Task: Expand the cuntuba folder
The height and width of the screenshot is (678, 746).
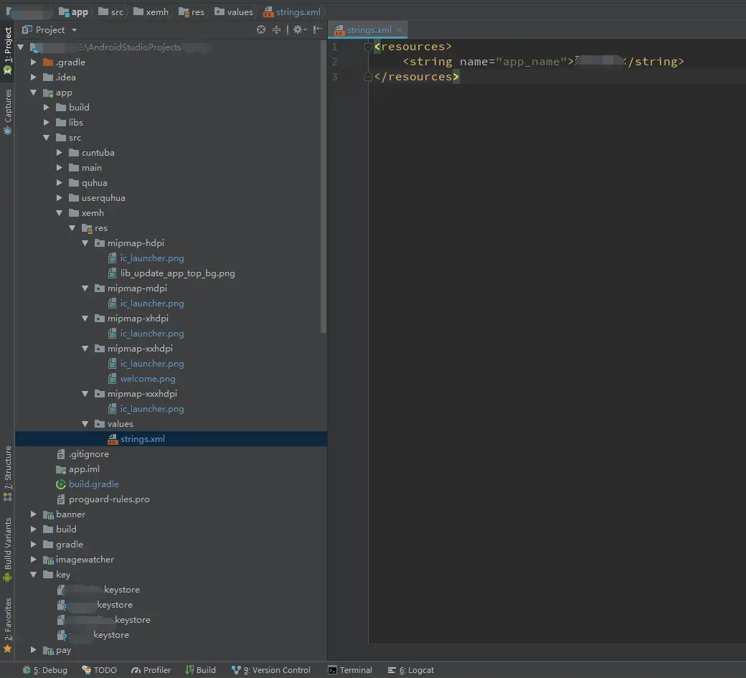Action: point(59,153)
